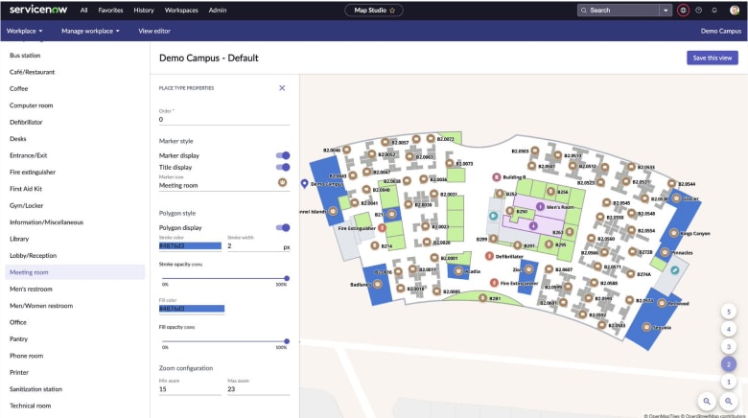Click the Fill color swatch field
Viewport: 748px width, 418px height.
(x=191, y=309)
